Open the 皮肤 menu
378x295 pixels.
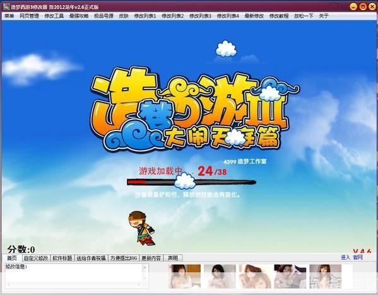click(x=124, y=16)
